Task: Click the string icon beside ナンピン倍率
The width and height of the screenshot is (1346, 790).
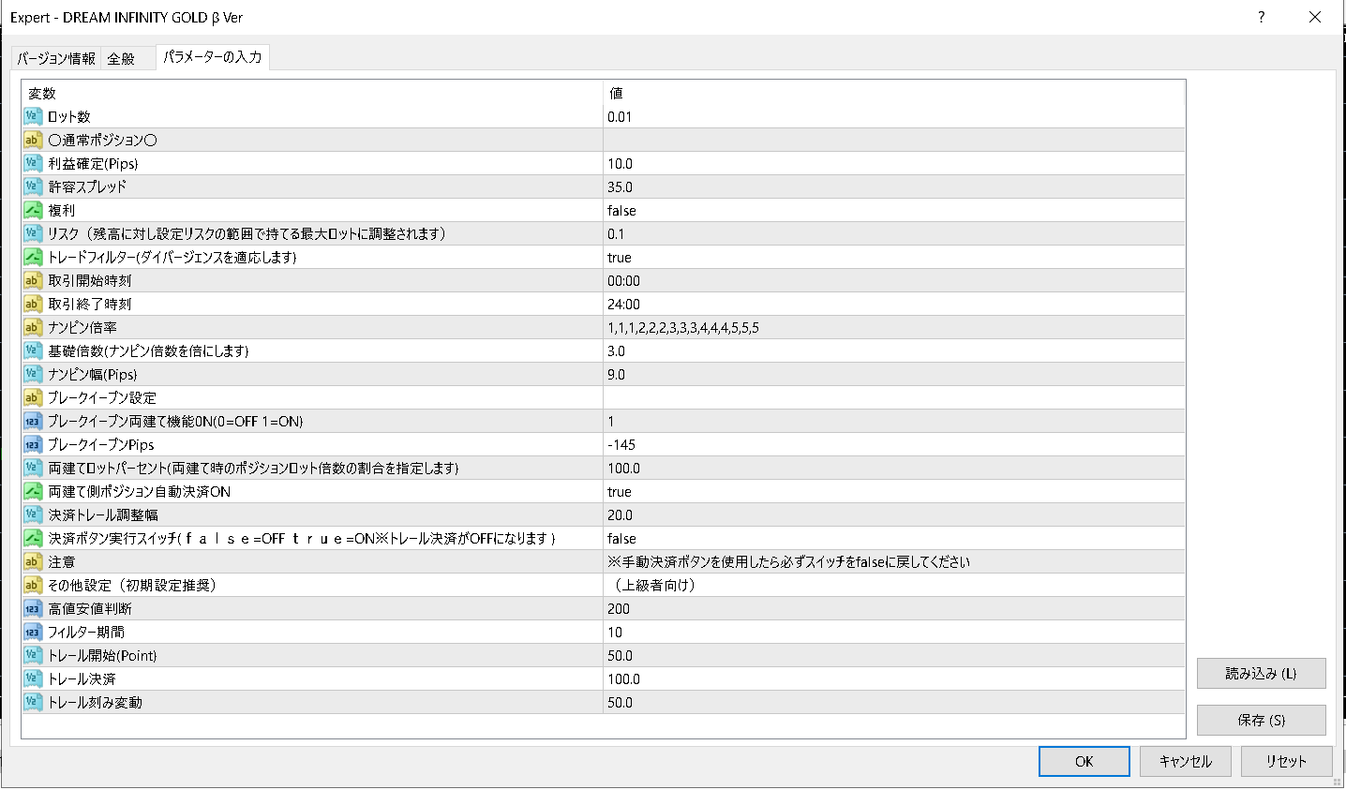Action: pyautogui.click(x=33, y=327)
